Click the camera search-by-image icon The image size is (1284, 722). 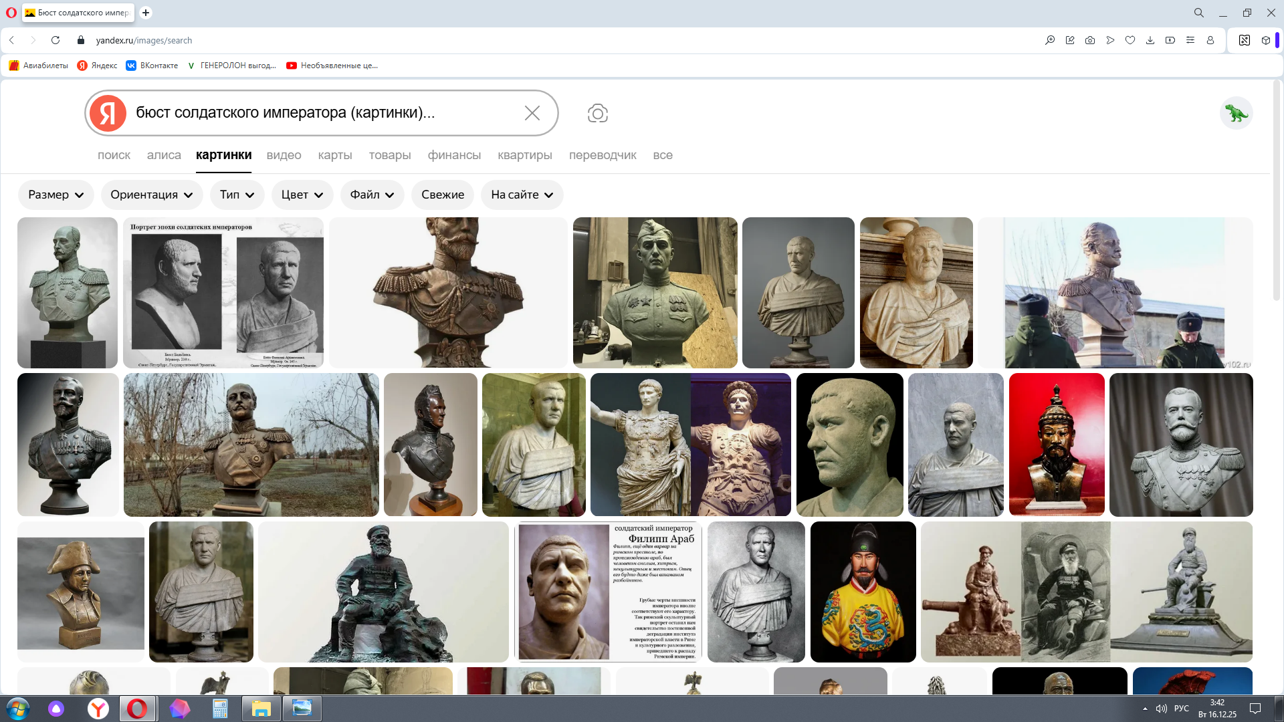pos(597,113)
